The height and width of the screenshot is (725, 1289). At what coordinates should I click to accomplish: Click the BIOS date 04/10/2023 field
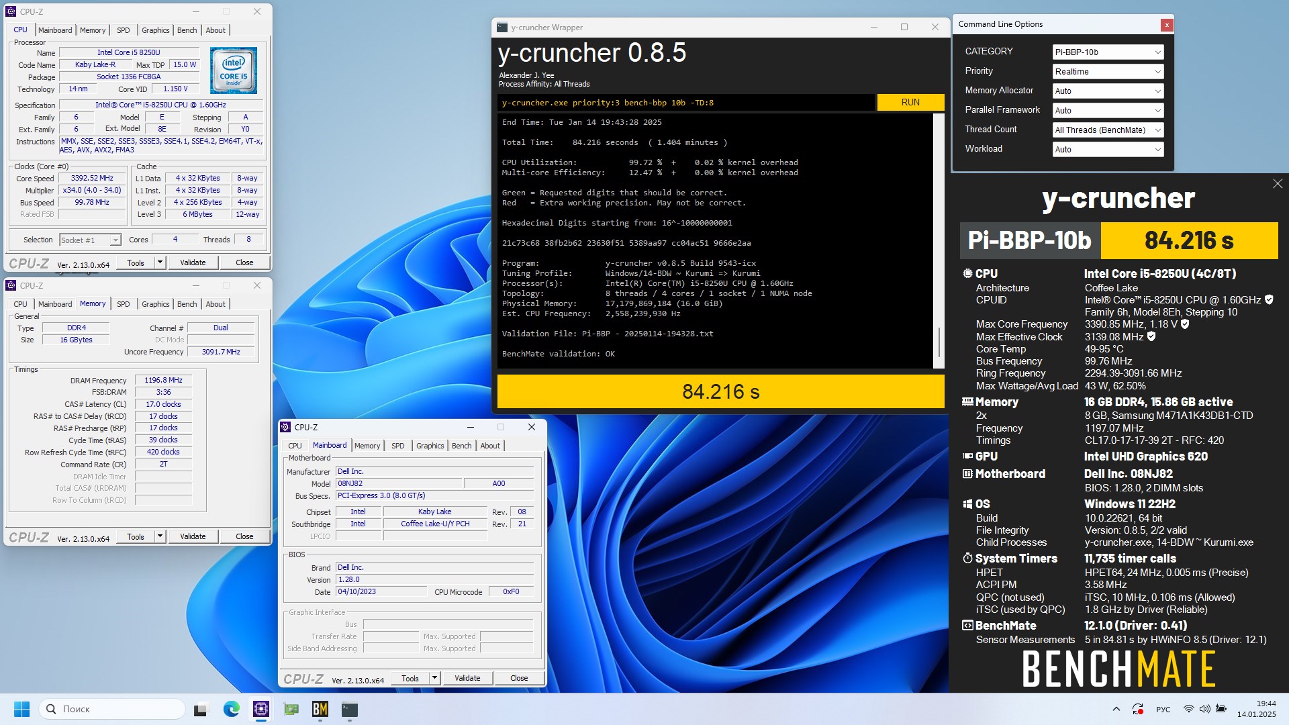(x=381, y=591)
